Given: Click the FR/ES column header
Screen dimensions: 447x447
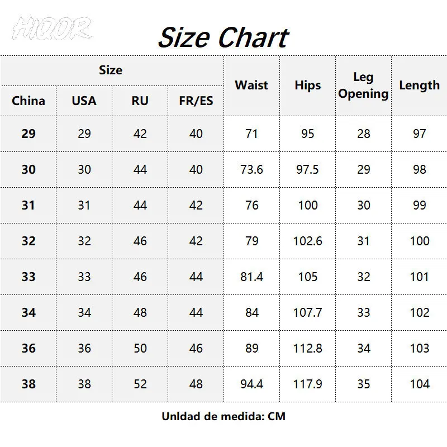Looking at the screenshot, I should pos(196,101).
